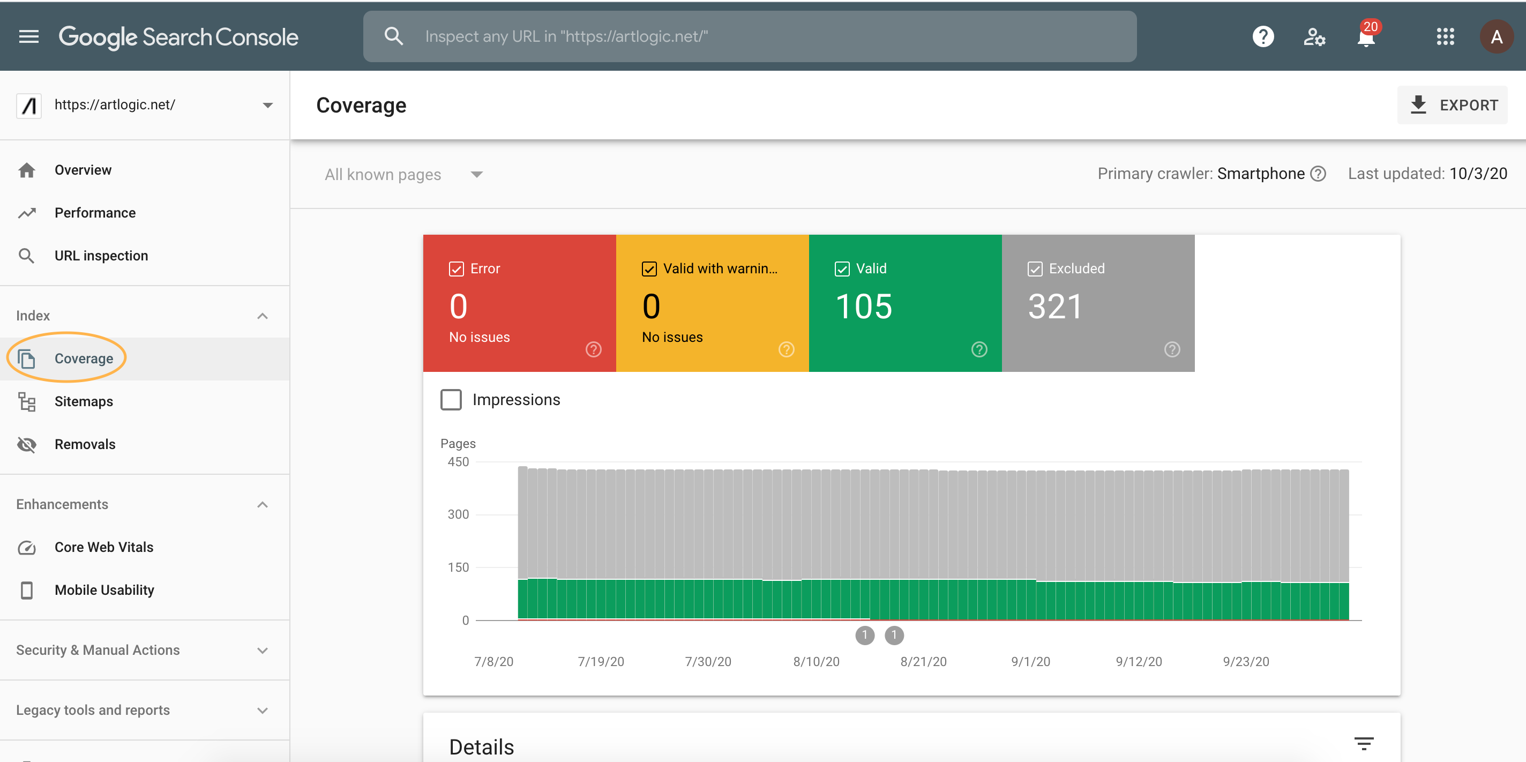The width and height of the screenshot is (1526, 762).
Task: Click the EXPORT button
Action: 1452,105
